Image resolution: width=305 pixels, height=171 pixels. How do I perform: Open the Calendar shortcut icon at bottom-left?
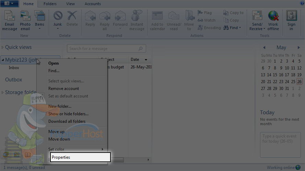click(17, 155)
